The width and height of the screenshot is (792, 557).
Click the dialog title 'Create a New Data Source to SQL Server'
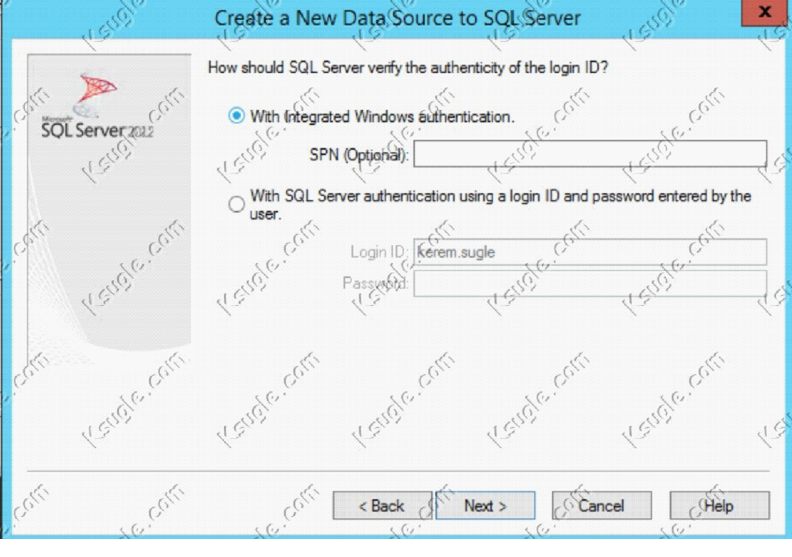tap(398, 18)
